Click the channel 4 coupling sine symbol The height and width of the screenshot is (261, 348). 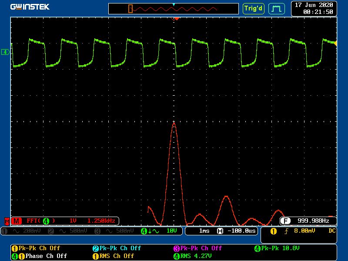[156, 231]
